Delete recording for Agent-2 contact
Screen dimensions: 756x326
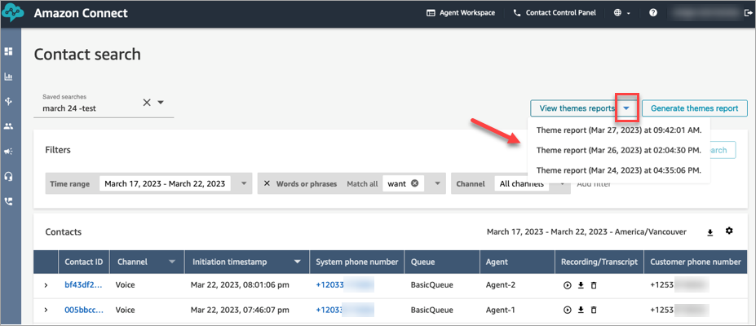[593, 286]
